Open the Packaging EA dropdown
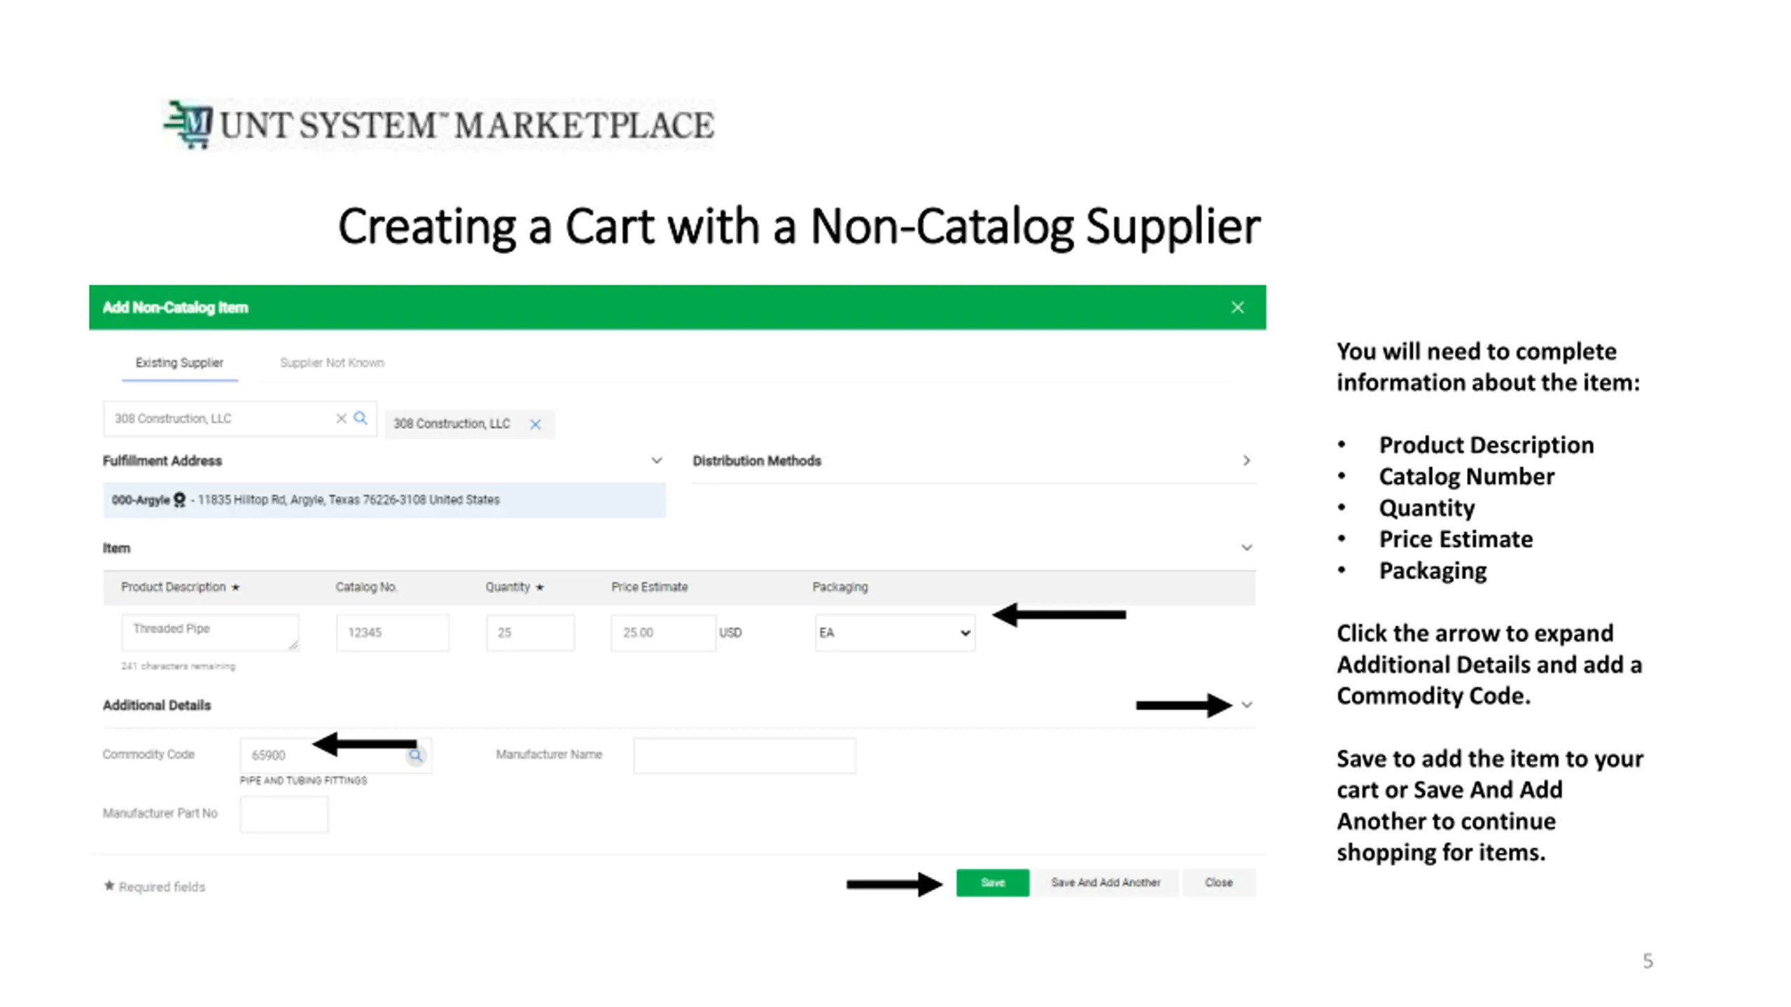 coord(895,633)
